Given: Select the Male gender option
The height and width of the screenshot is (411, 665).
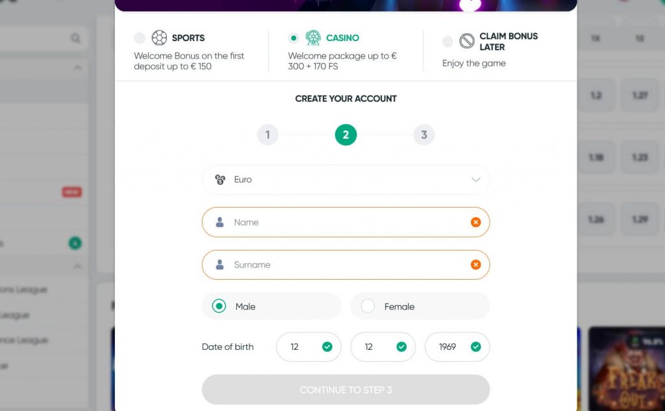Looking at the screenshot, I should tap(220, 306).
